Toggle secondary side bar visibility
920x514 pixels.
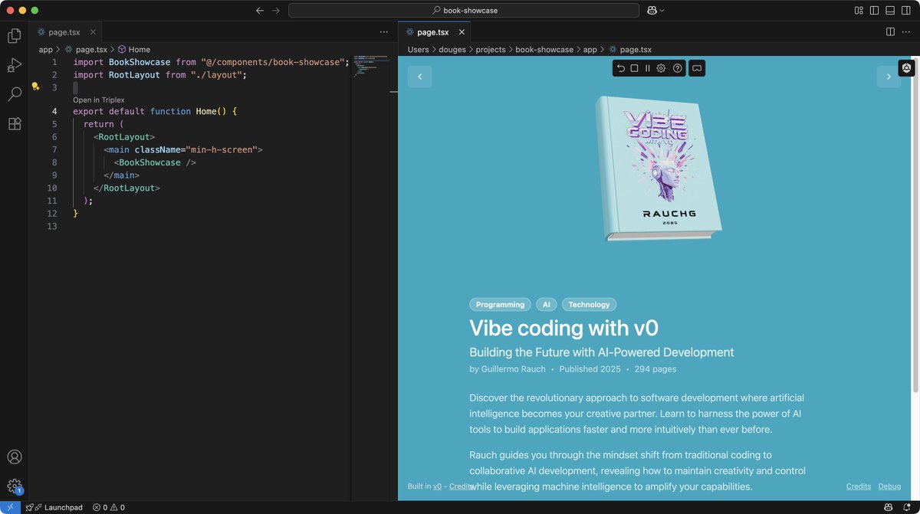[x=906, y=10]
